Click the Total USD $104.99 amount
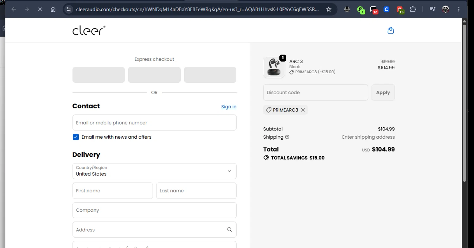Screen dimensions: 474x248 coord(383,149)
